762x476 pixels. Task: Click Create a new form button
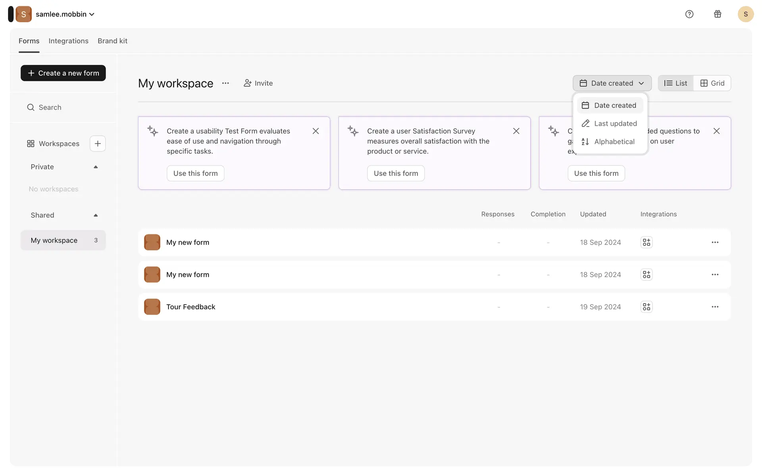click(x=63, y=73)
